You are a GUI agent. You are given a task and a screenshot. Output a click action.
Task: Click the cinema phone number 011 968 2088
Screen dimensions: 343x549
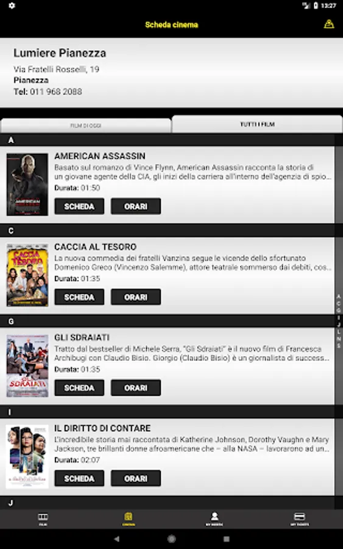(56, 91)
